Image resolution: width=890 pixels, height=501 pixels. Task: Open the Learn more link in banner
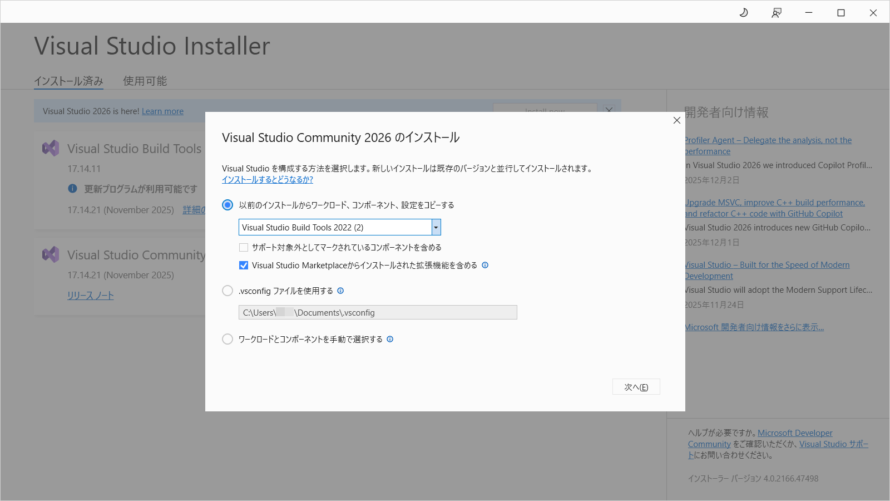[x=162, y=111]
